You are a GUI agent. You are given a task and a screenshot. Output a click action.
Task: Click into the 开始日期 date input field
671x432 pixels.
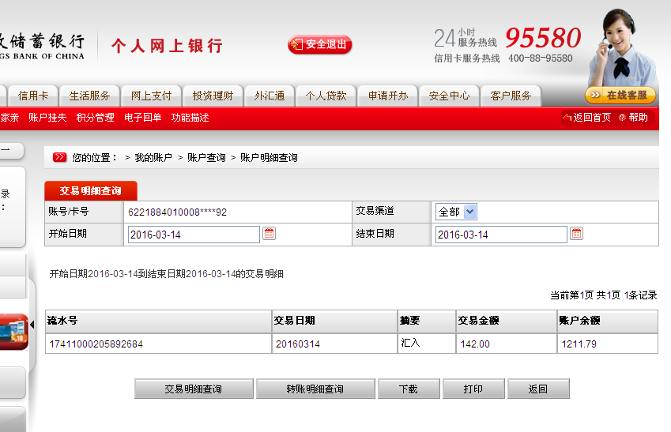(194, 235)
